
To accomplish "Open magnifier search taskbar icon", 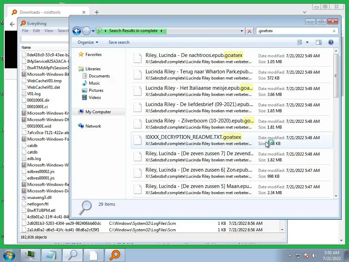I will click(72, 255).
